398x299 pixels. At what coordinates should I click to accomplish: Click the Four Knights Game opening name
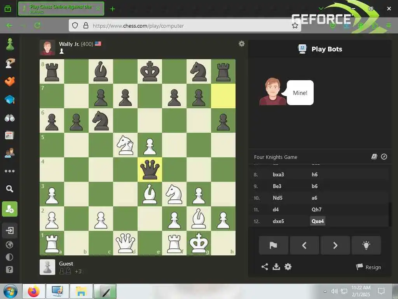276,157
